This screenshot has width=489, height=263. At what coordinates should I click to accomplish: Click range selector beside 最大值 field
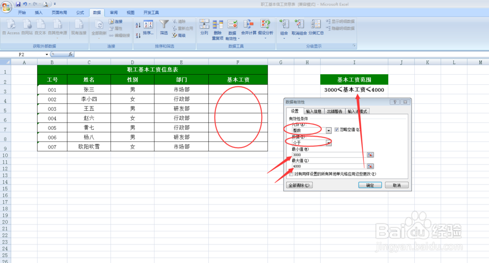pos(370,166)
